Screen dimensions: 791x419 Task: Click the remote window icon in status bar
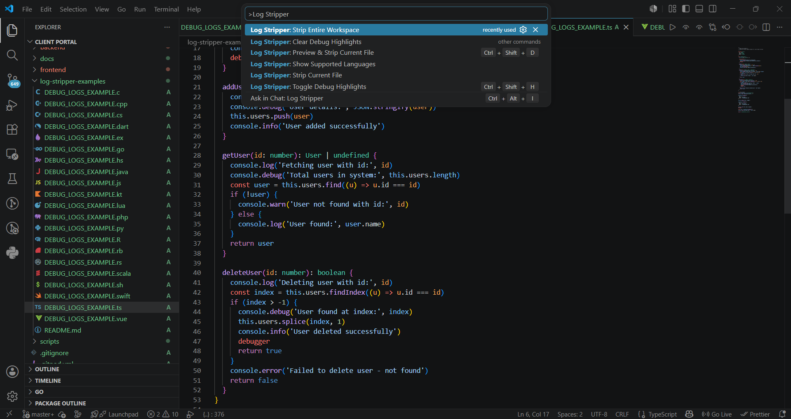(9, 414)
